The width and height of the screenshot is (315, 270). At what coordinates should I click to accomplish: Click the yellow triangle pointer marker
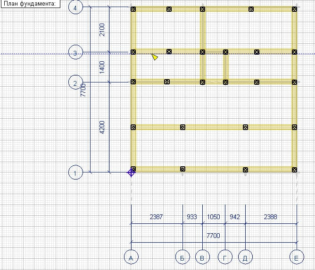[155, 57]
